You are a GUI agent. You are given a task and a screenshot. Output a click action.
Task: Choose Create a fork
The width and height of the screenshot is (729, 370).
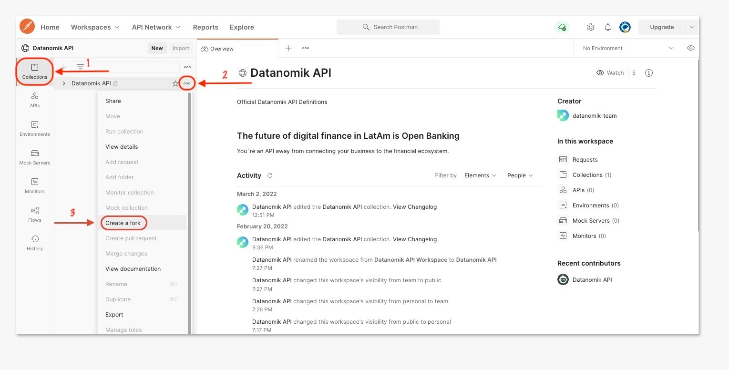pyautogui.click(x=142, y=223)
